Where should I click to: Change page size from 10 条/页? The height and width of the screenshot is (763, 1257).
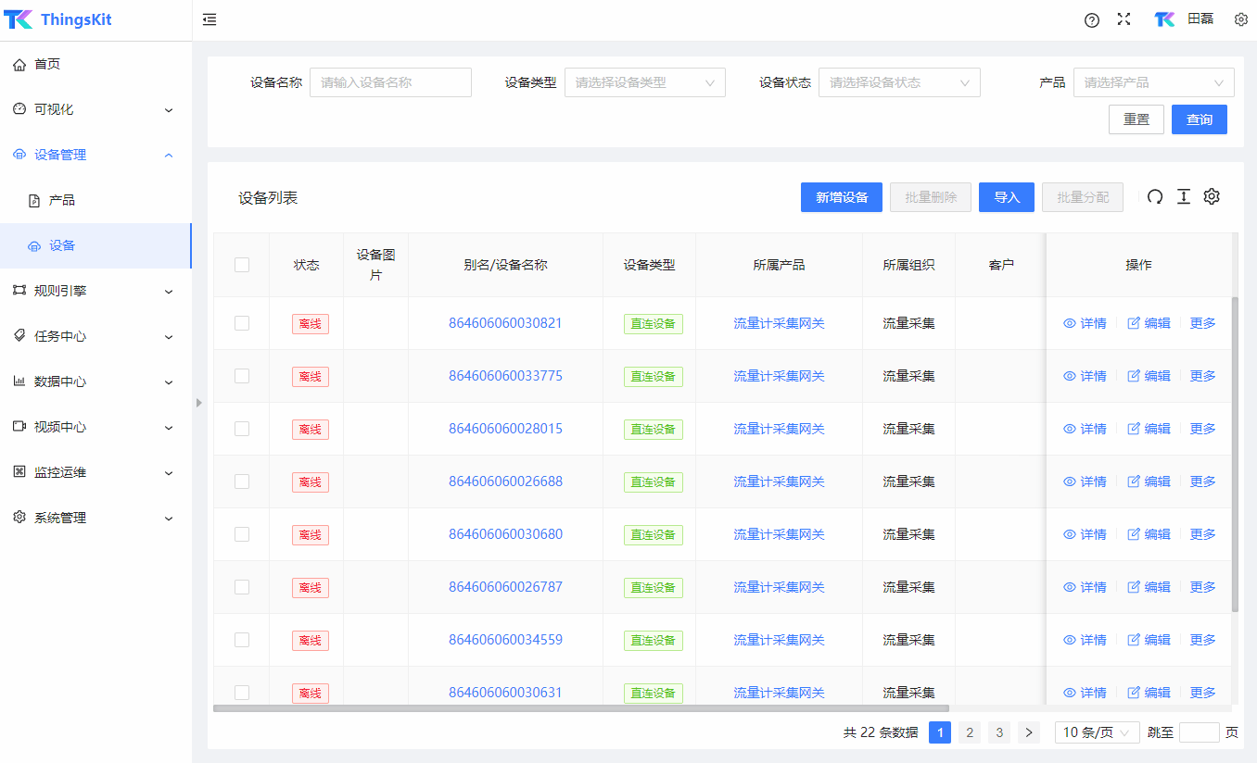[x=1097, y=732]
